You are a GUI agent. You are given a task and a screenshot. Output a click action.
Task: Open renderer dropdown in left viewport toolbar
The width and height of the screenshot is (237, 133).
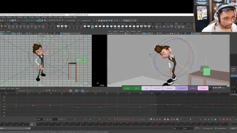71,34
